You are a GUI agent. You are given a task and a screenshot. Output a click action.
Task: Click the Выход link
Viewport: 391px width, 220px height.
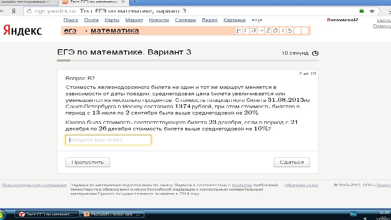[384, 20]
